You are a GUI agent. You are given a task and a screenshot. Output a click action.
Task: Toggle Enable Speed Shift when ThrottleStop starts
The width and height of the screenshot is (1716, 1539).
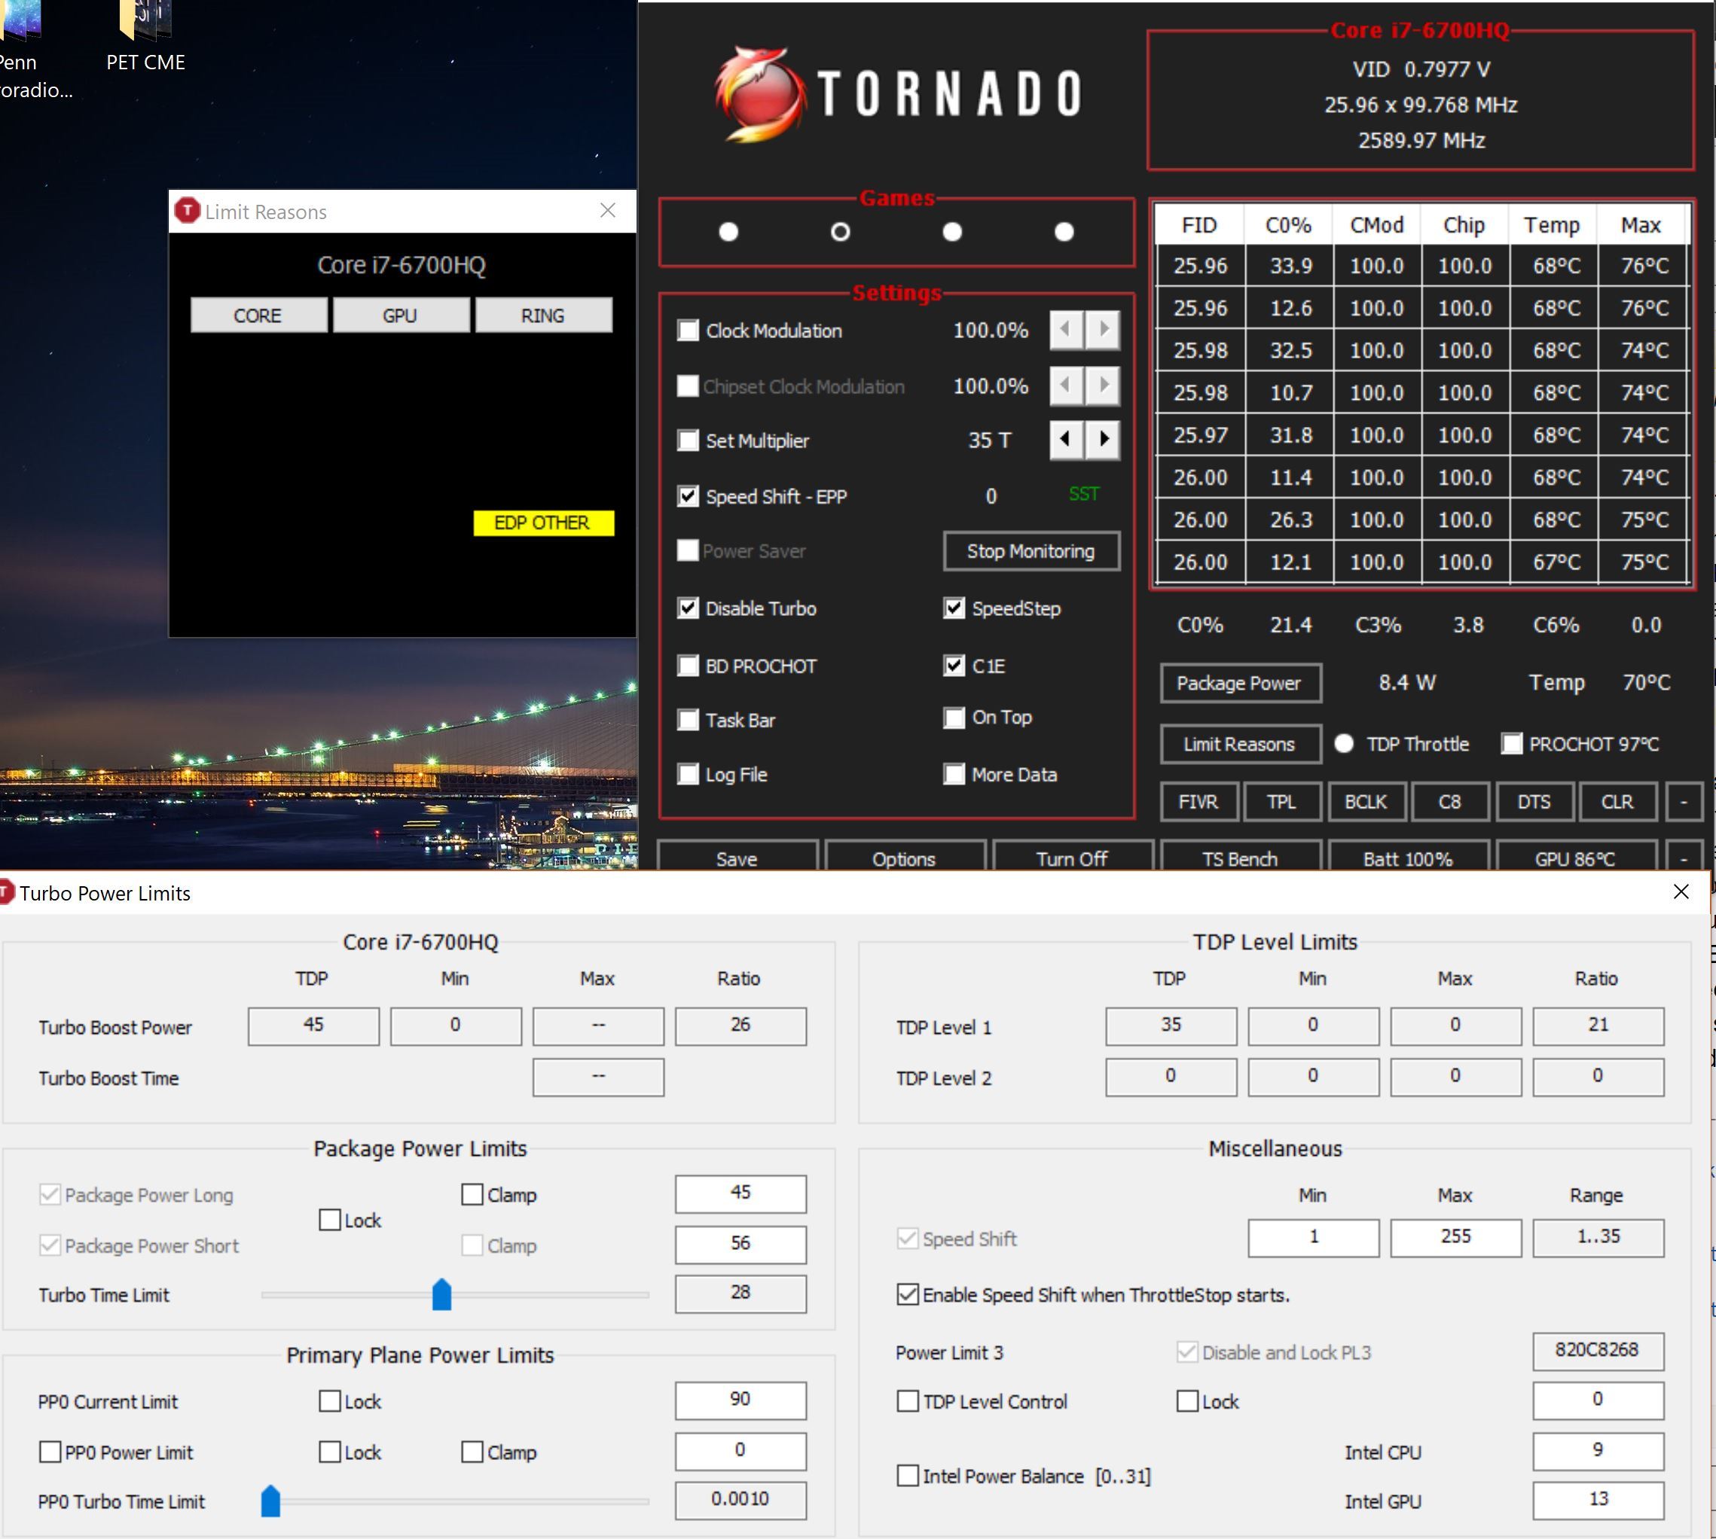[908, 1294]
